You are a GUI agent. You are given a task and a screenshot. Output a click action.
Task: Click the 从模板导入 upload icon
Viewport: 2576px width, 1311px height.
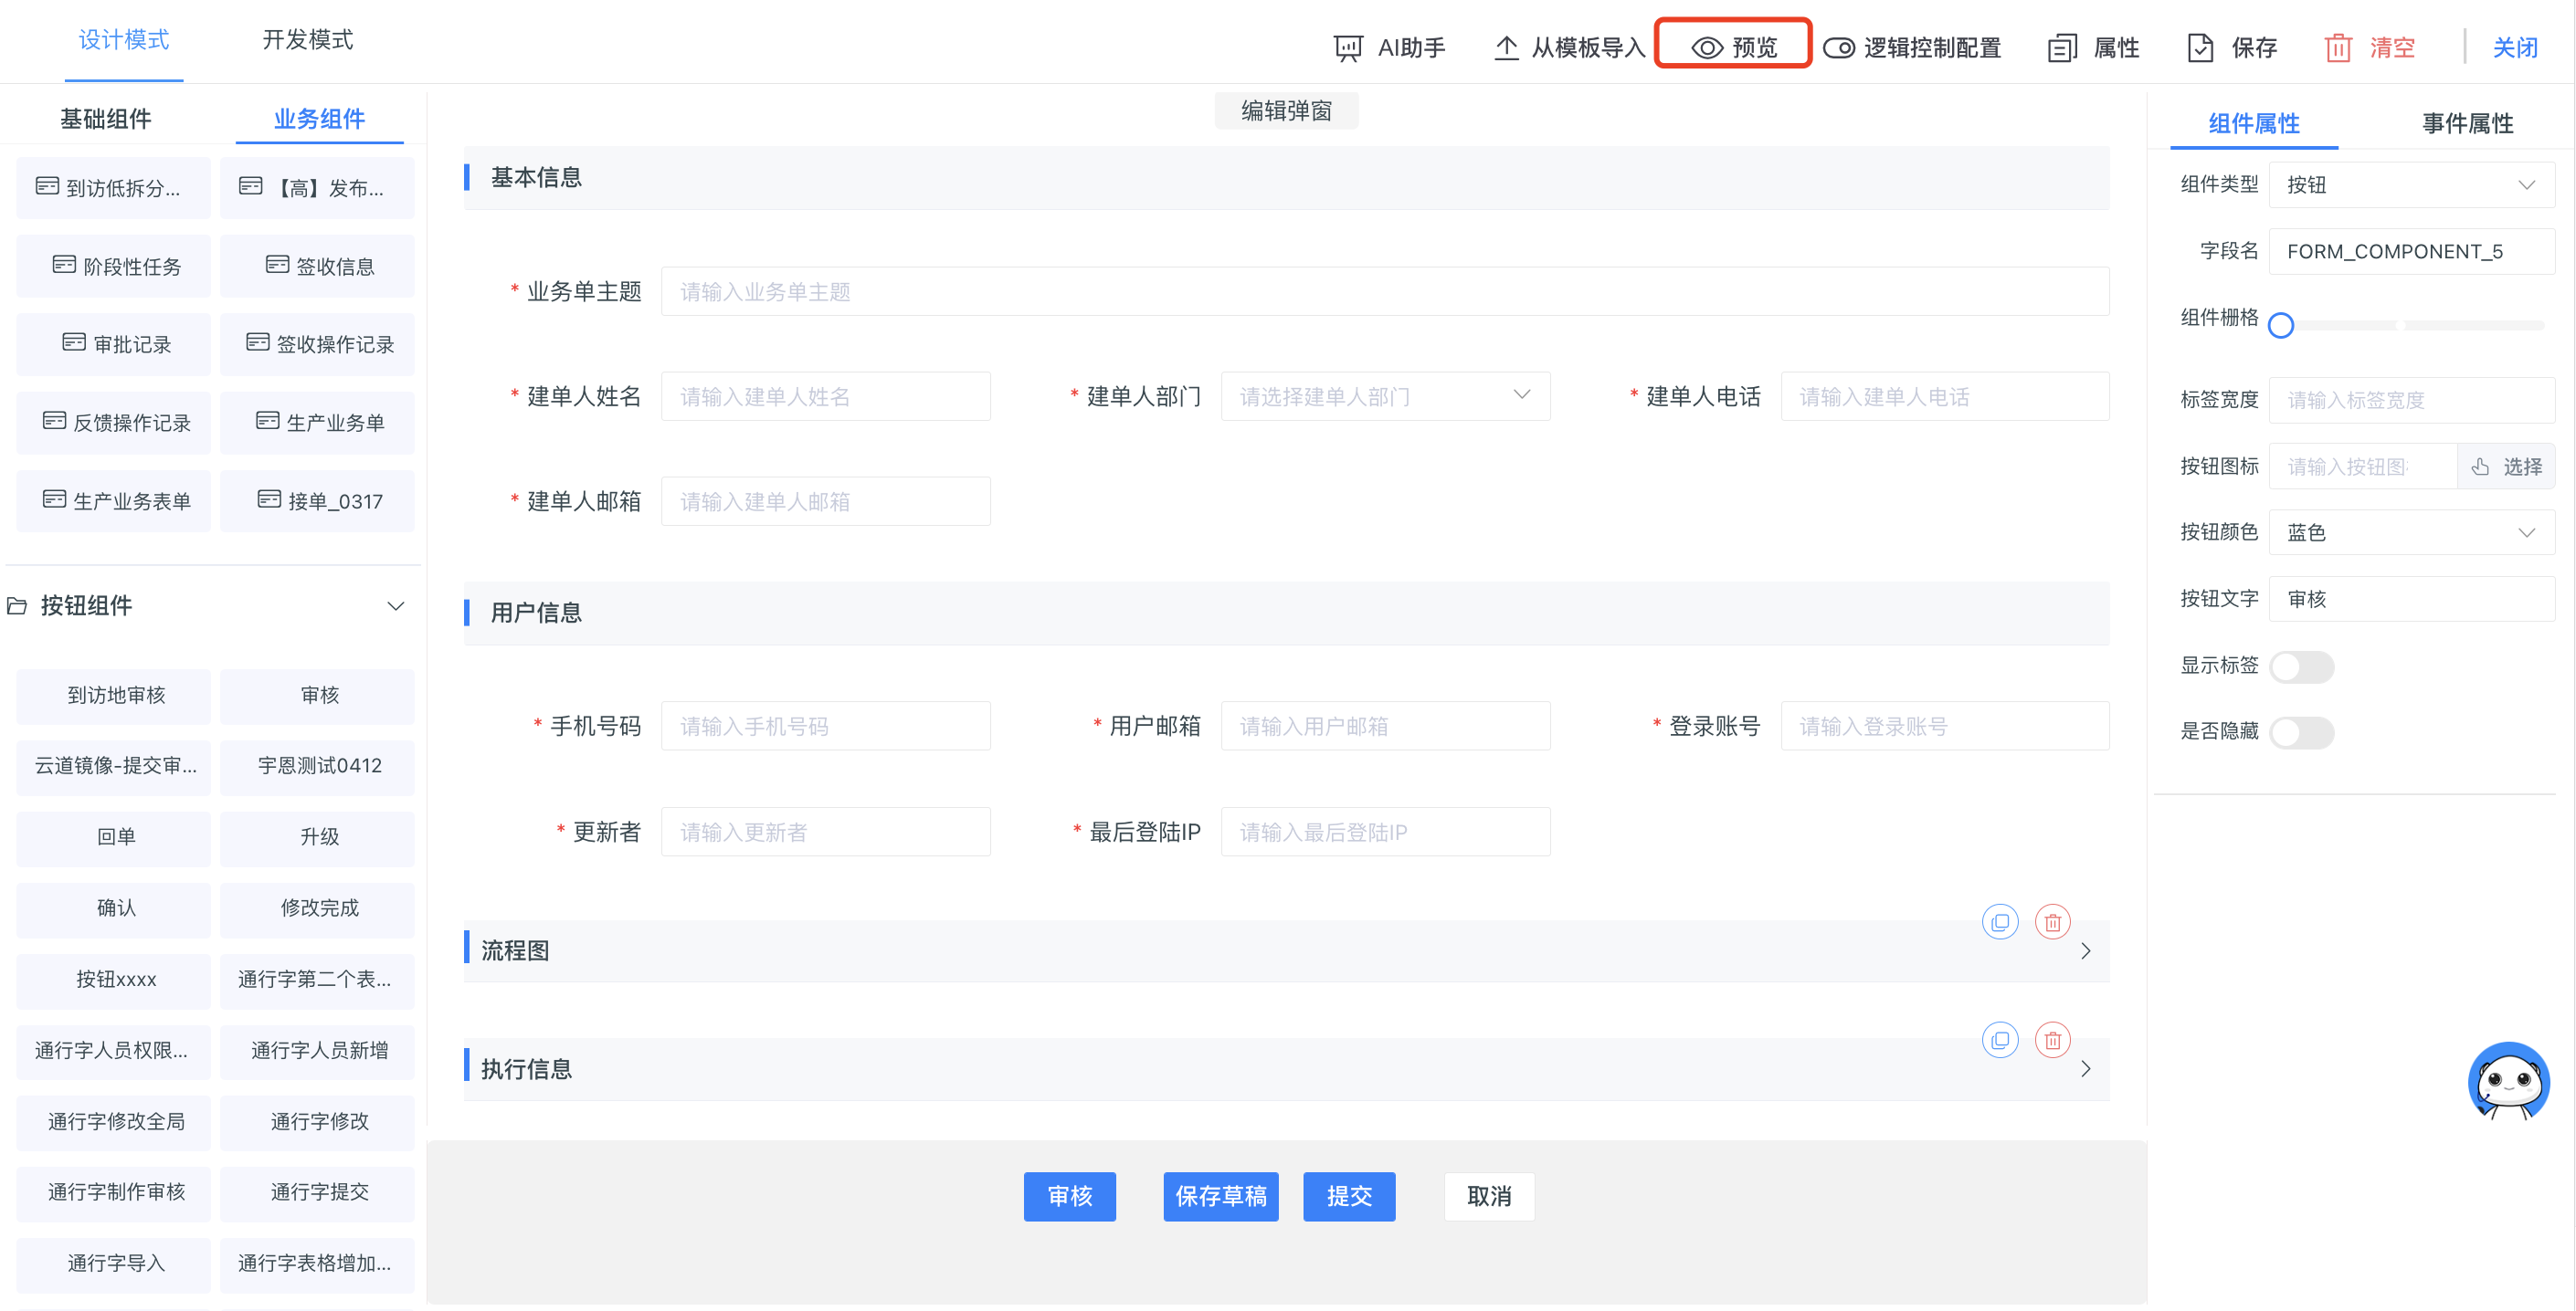1506,48
